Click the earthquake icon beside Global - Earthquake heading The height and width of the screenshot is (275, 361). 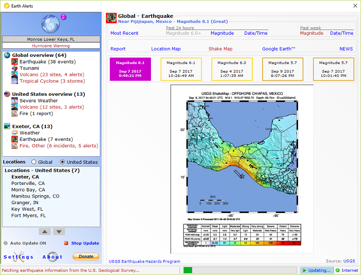click(111, 18)
